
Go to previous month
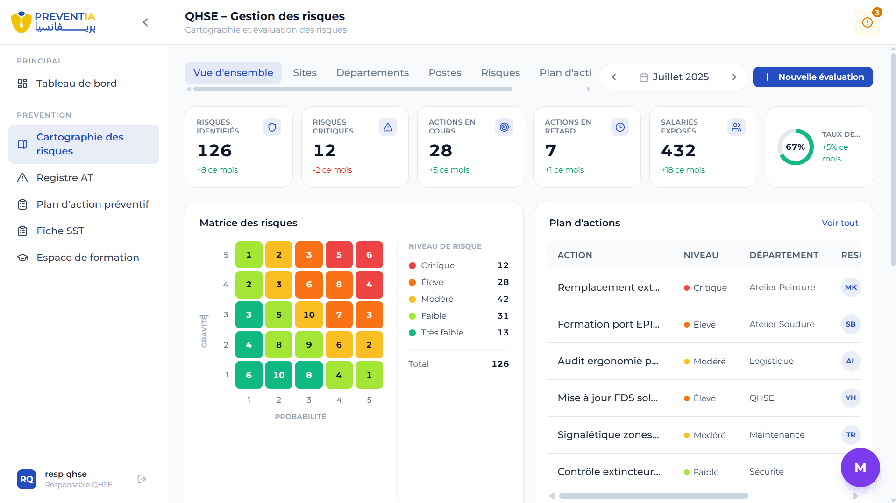(614, 77)
